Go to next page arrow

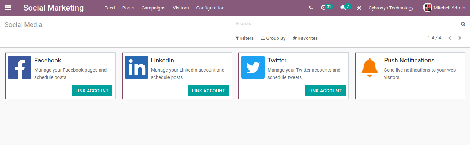tap(460, 38)
